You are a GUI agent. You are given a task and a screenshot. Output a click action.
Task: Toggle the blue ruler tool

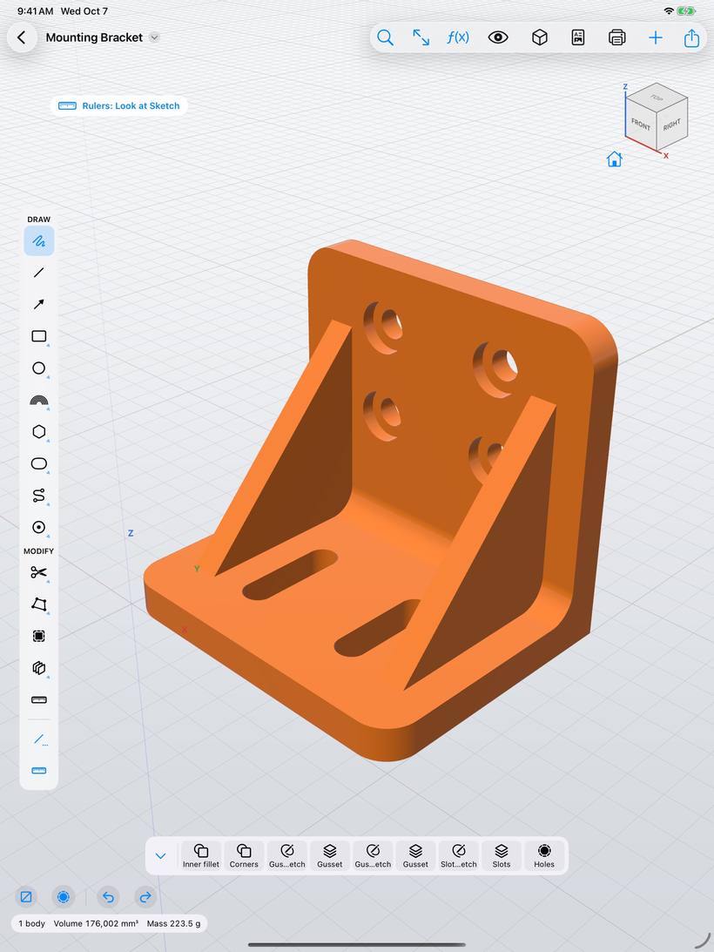click(39, 771)
